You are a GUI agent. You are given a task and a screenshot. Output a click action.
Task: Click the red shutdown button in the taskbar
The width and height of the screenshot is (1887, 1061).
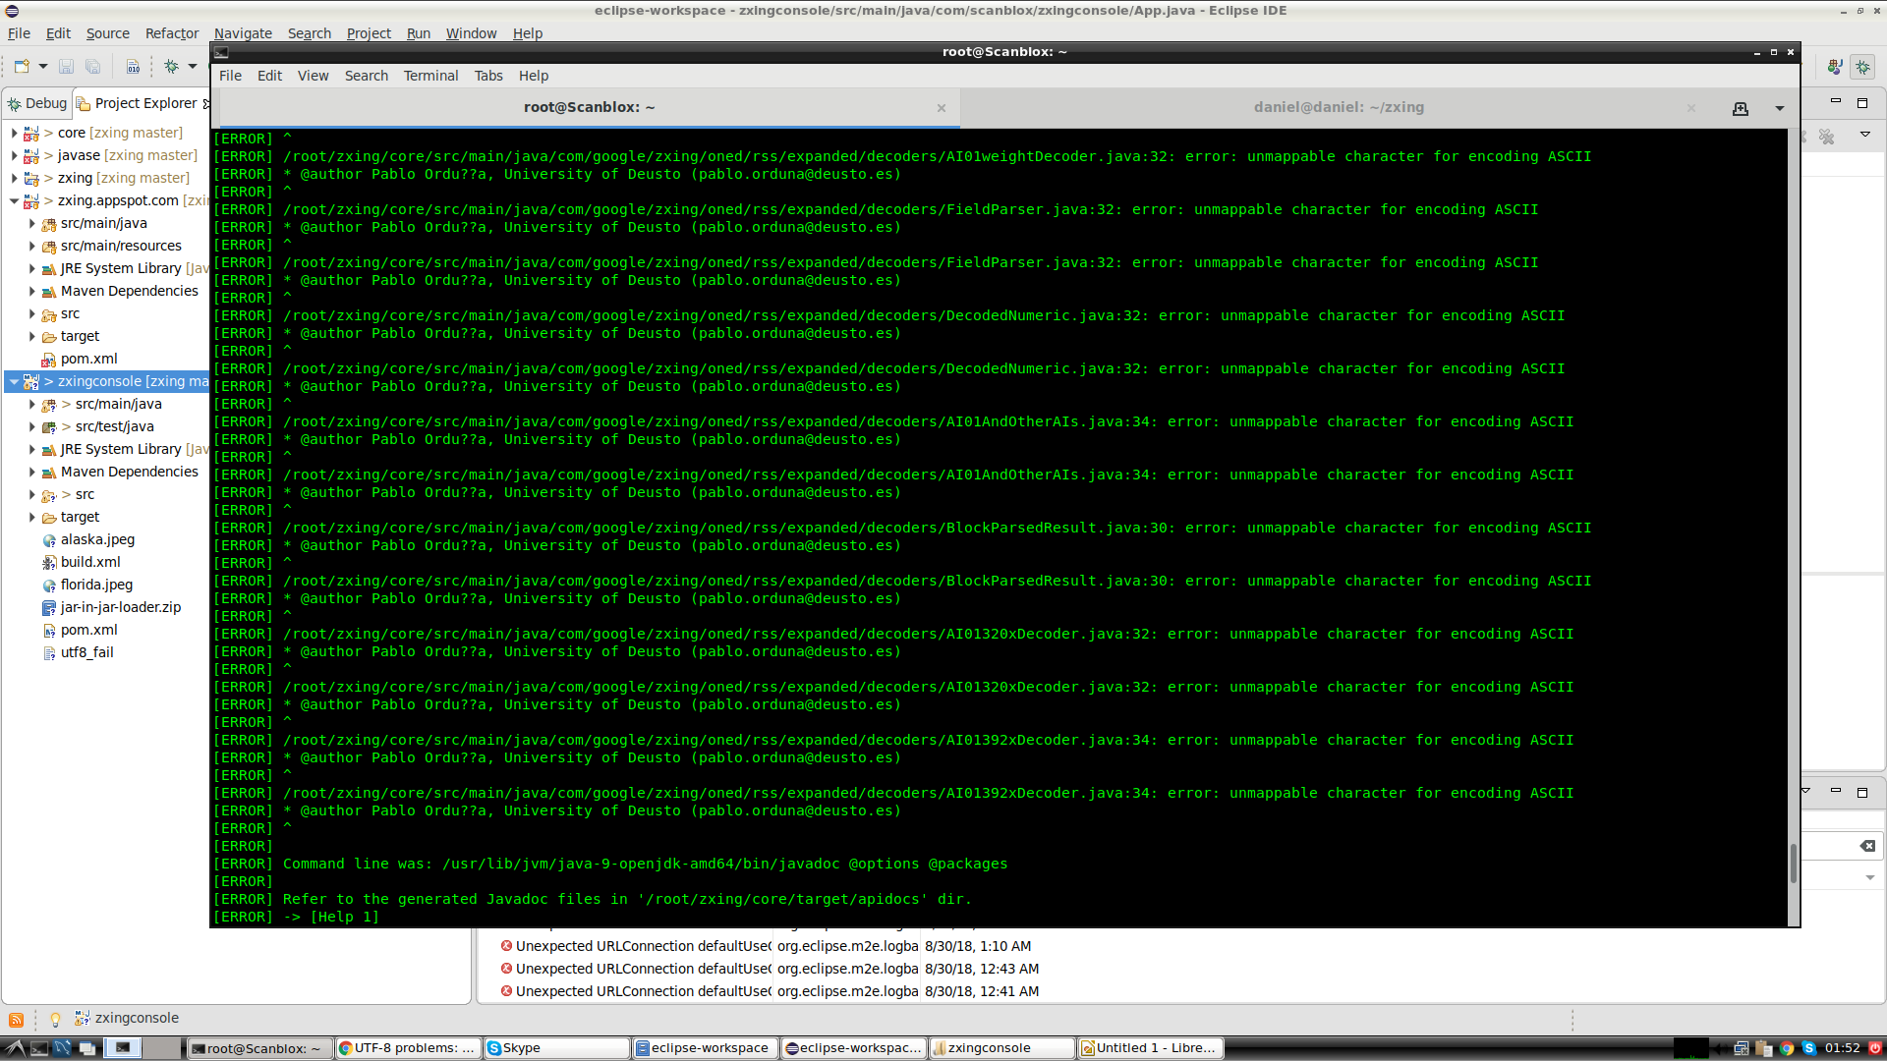1875,1049
